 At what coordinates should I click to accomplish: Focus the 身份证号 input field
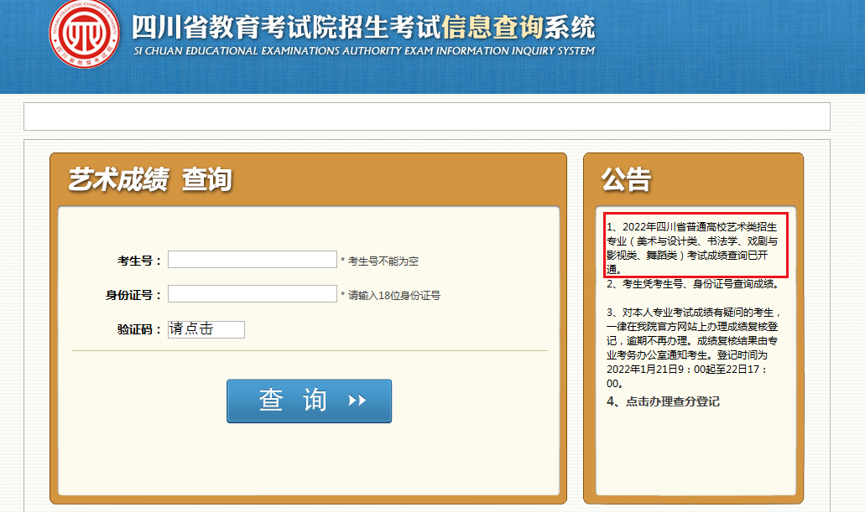point(252,294)
